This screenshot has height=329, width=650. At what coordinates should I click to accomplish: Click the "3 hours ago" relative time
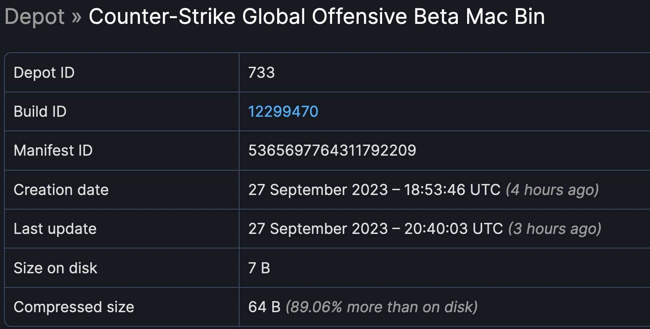click(555, 229)
